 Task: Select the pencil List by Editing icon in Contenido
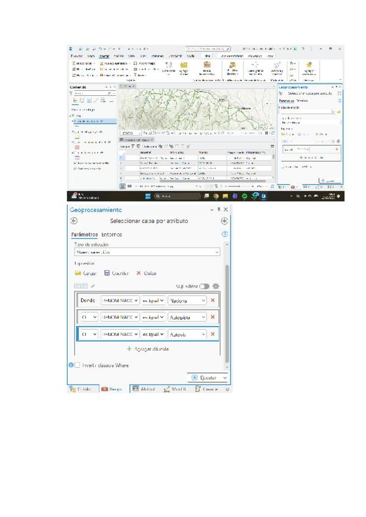click(96, 100)
